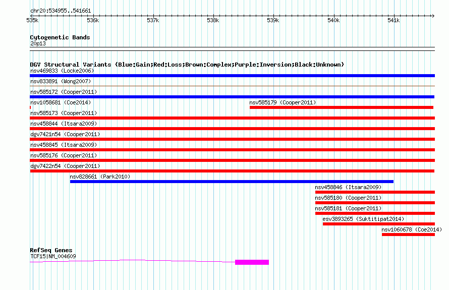This screenshot has height=290, width=449.
Task: Open dgv7421n54 (Cooper2011) label
Action: pyautogui.click(x=65, y=134)
